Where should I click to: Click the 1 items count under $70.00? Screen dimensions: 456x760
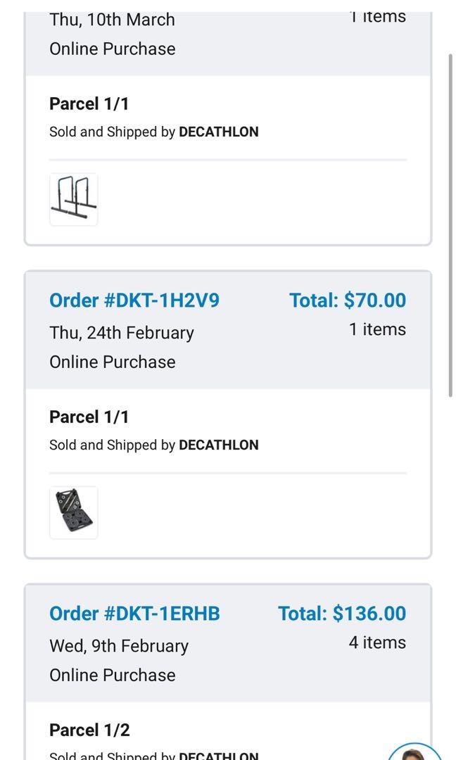(x=377, y=329)
